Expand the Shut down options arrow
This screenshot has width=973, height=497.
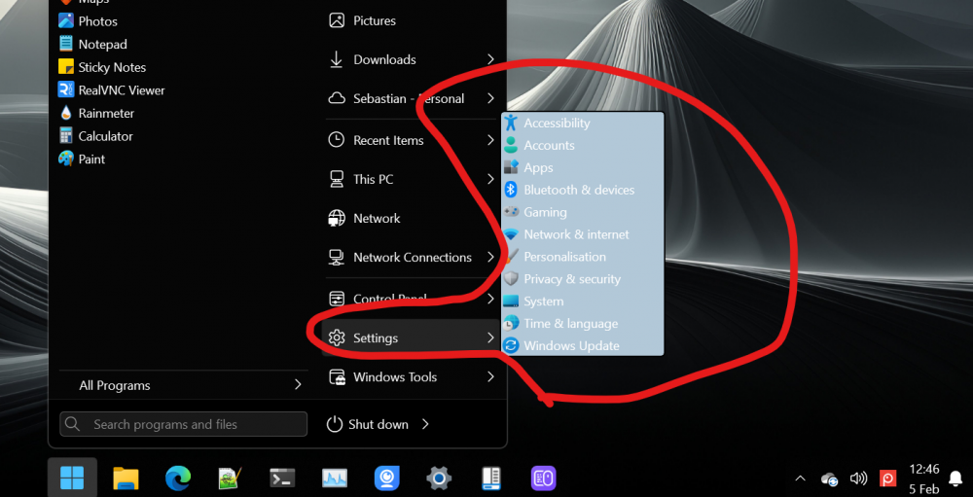426,424
